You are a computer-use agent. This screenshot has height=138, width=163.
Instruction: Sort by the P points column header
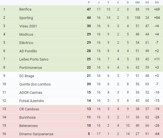click(89, 2)
